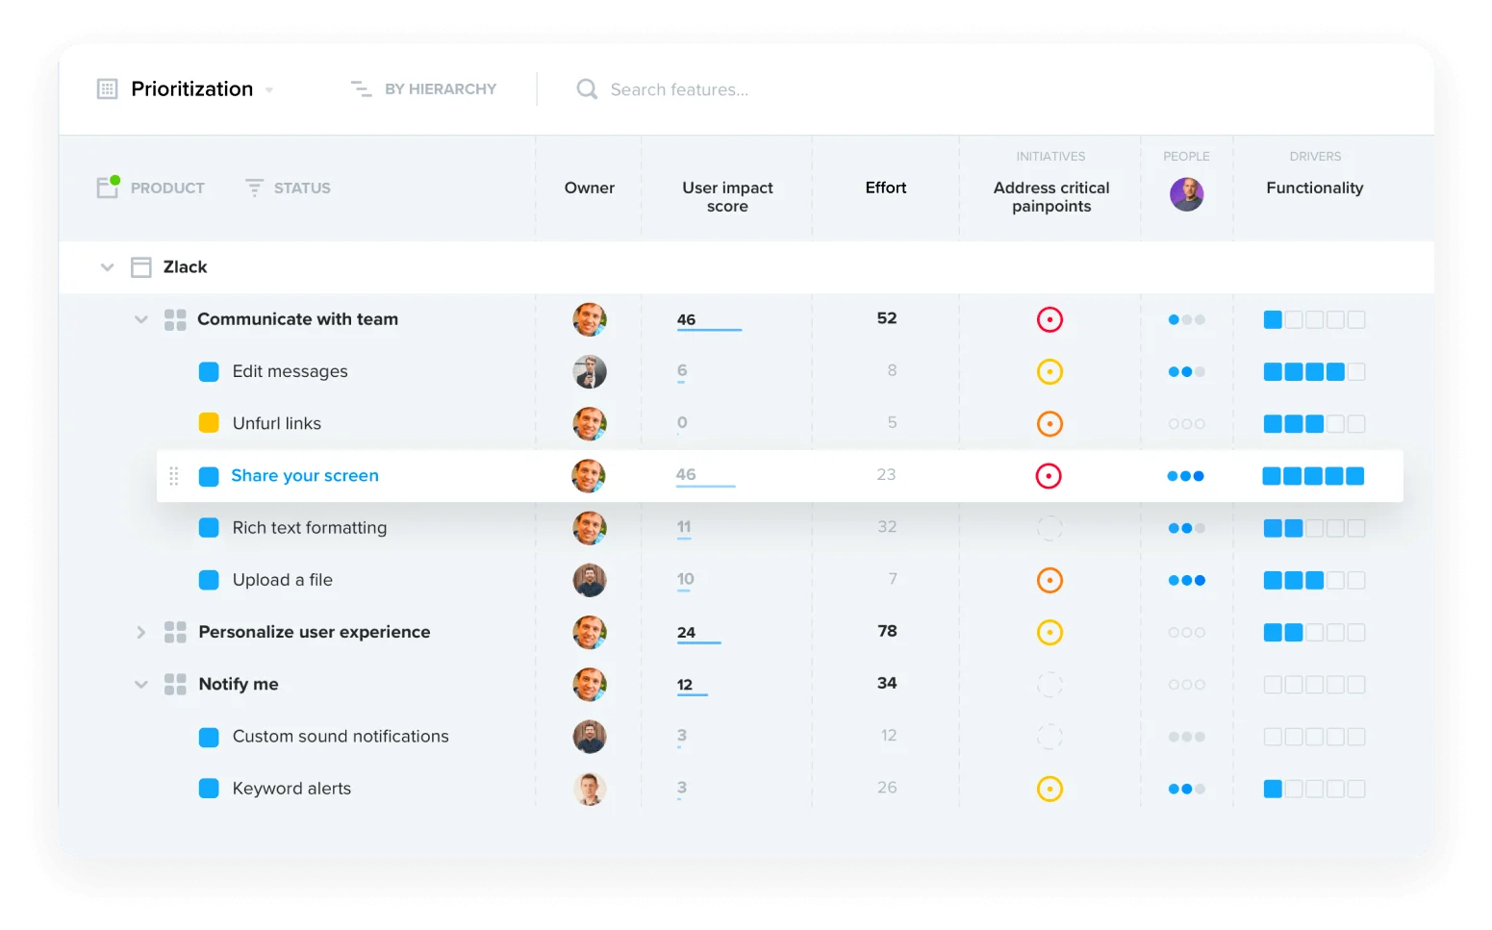Set people dots rating for Edit messages
This screenshot has height=930, width=1492.
1186,371
